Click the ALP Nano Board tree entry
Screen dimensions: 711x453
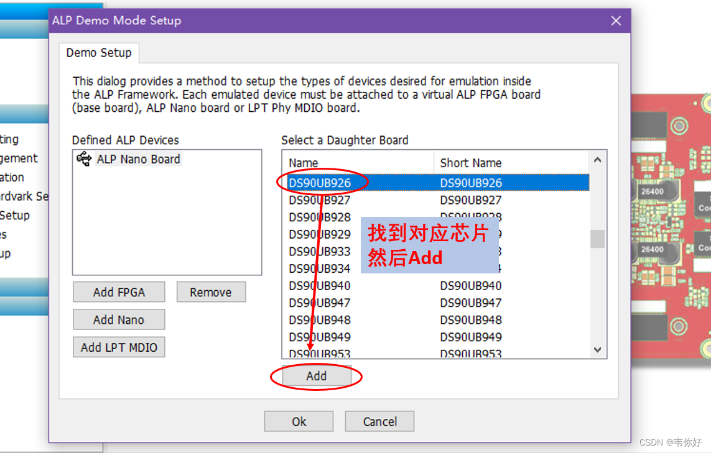[138, 159]
